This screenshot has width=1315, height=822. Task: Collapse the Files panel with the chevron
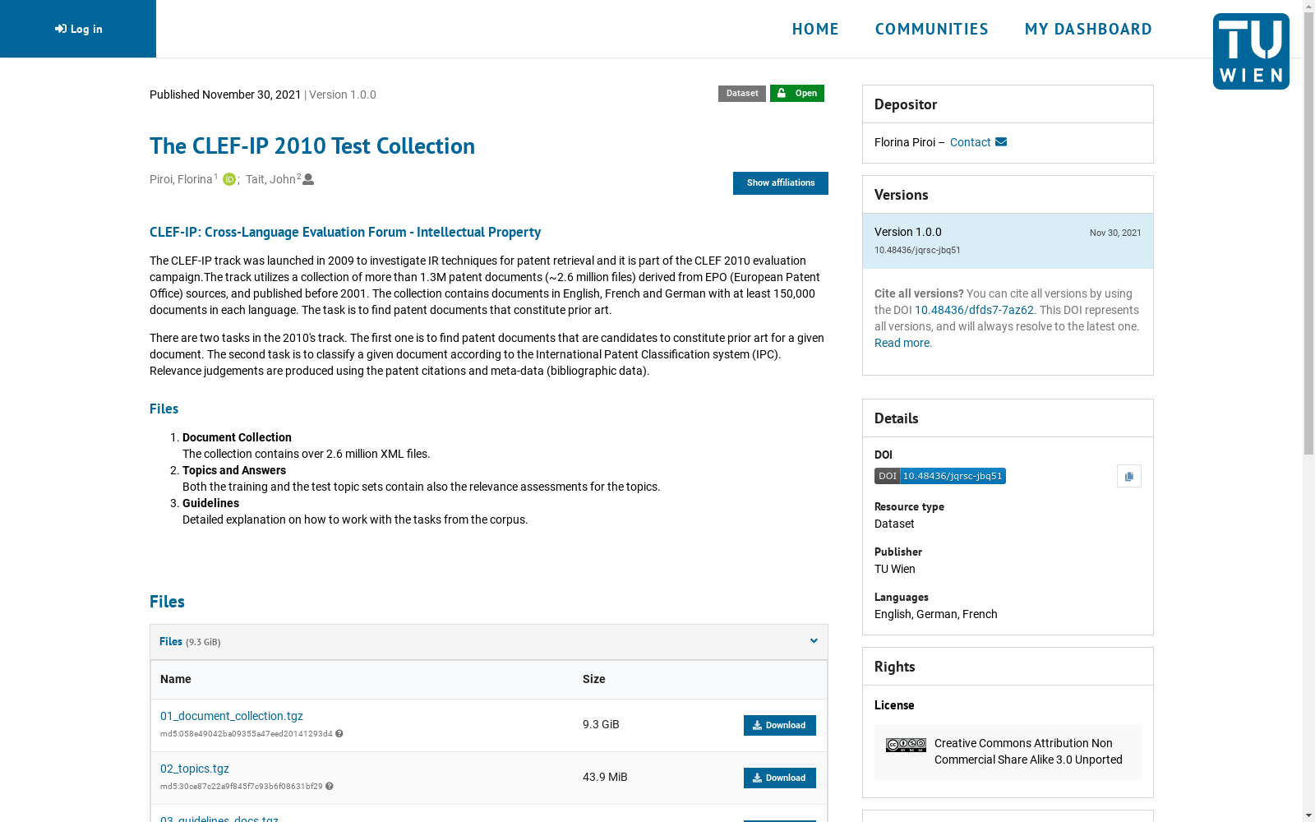click(814, 641)
